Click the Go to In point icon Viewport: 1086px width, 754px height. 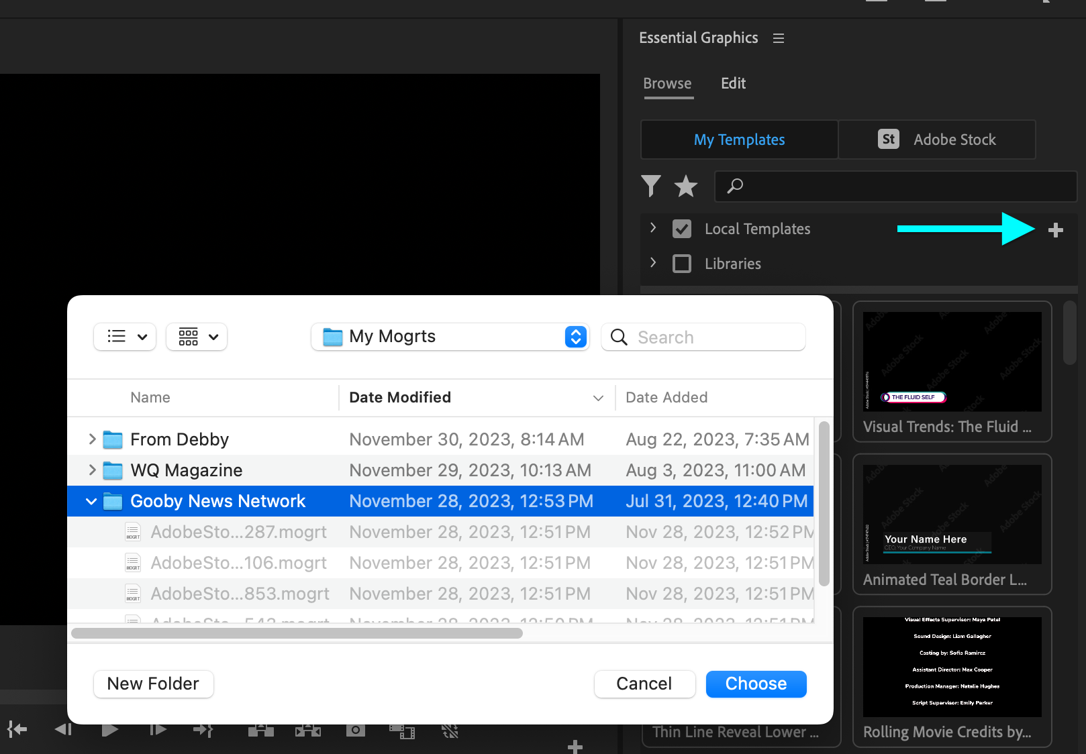click(16, 729)
